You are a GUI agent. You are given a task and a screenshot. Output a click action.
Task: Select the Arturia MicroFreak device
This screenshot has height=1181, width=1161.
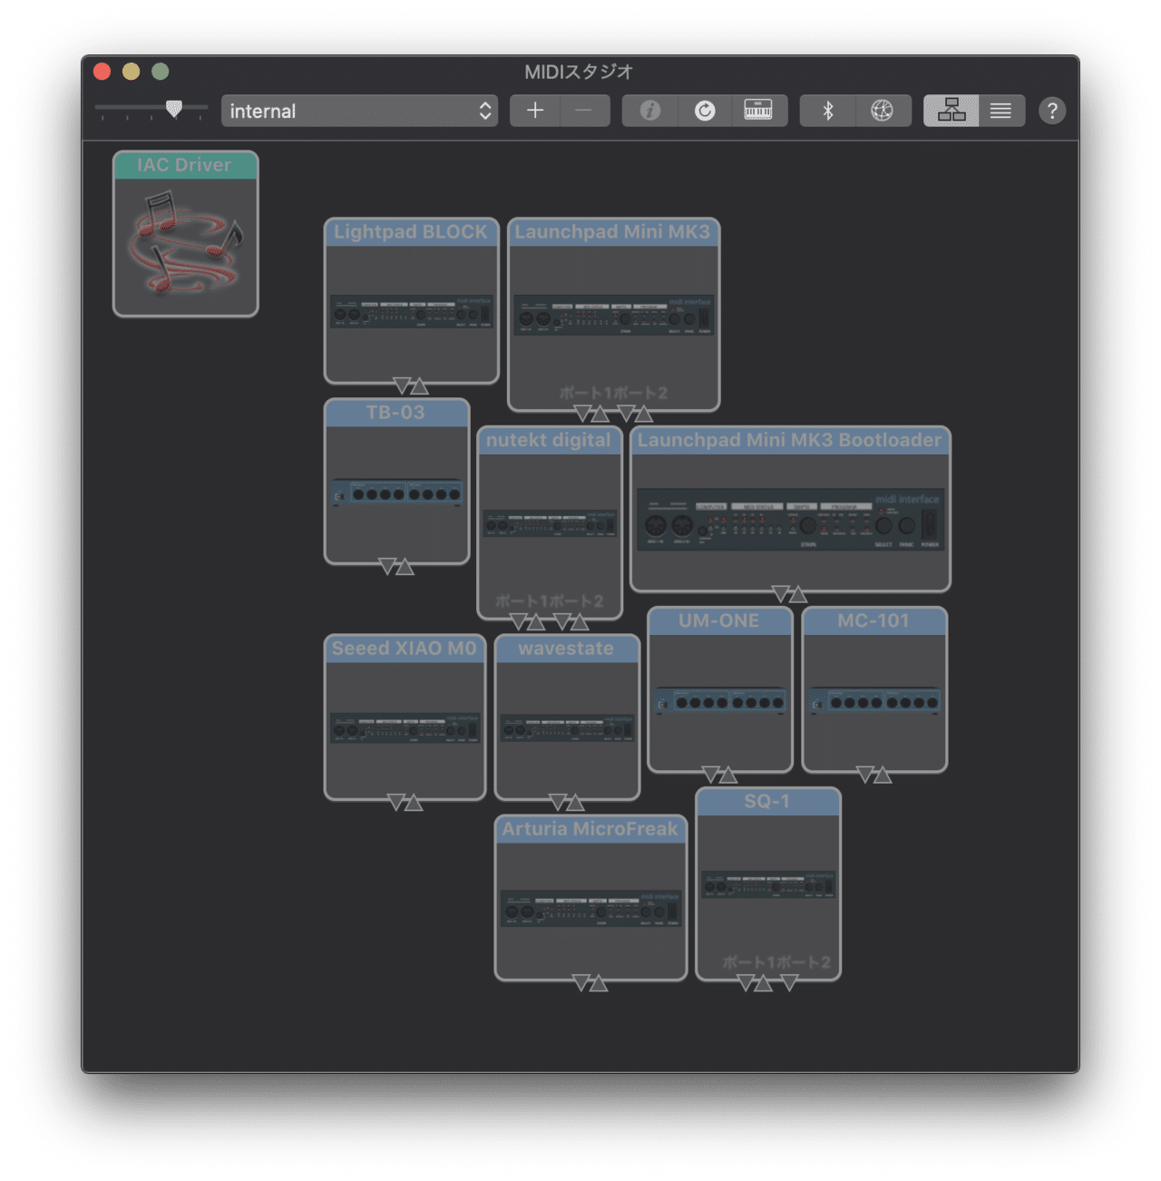click(x=590, y=897)
